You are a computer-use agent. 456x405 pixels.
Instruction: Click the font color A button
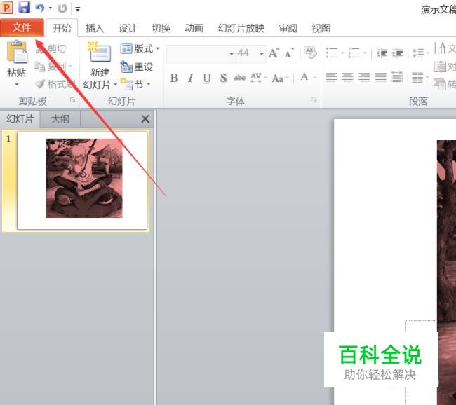pos(304,77)
